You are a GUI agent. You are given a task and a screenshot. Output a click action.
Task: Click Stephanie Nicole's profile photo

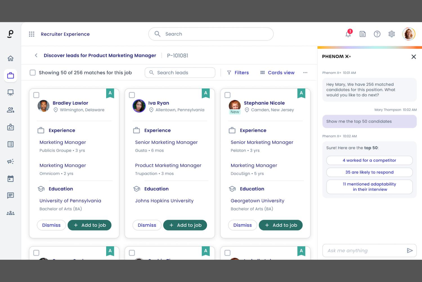tap(235, 105)
